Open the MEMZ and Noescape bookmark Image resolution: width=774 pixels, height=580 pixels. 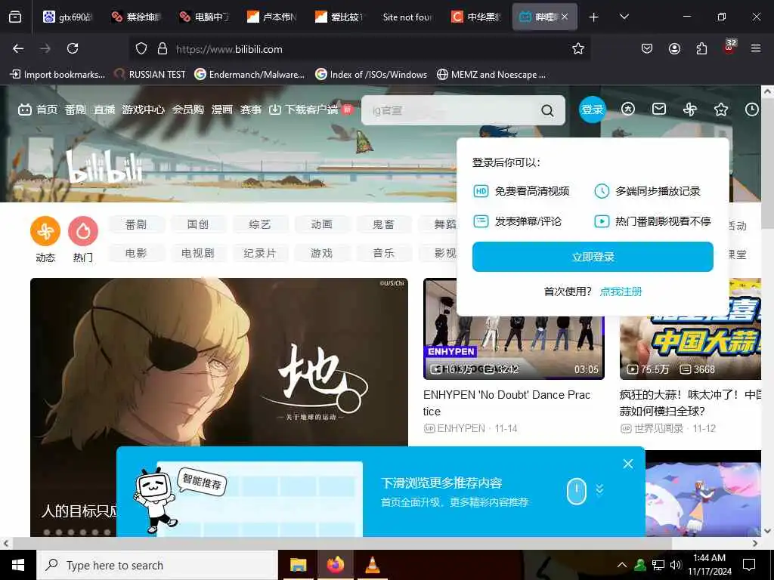click(x=491, y=75)
